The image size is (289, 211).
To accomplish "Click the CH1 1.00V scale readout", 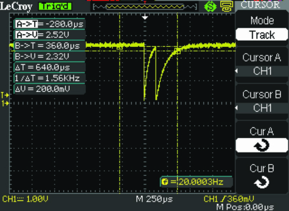I will coord(25,199).
